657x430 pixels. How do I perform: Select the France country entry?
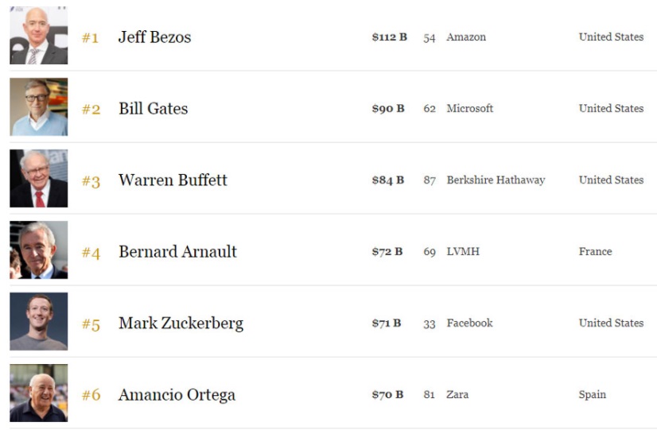[596, 252]
